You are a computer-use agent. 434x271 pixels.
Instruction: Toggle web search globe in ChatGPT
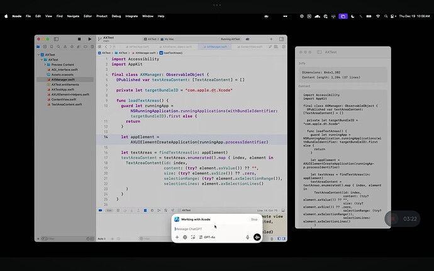tap(185, 237)
